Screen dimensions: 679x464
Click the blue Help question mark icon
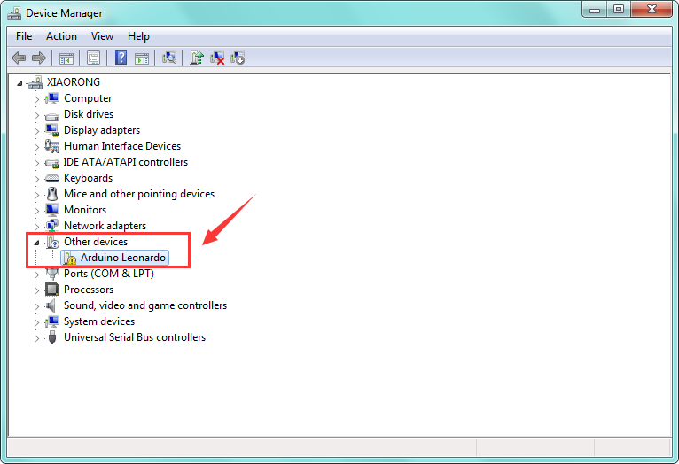(x=121, y=58)
